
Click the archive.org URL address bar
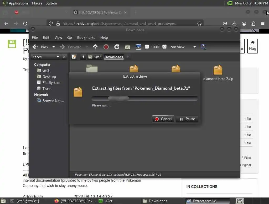[119, 24]
